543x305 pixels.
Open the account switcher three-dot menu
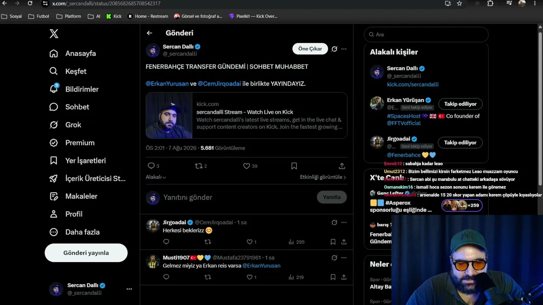coord(129,289)
